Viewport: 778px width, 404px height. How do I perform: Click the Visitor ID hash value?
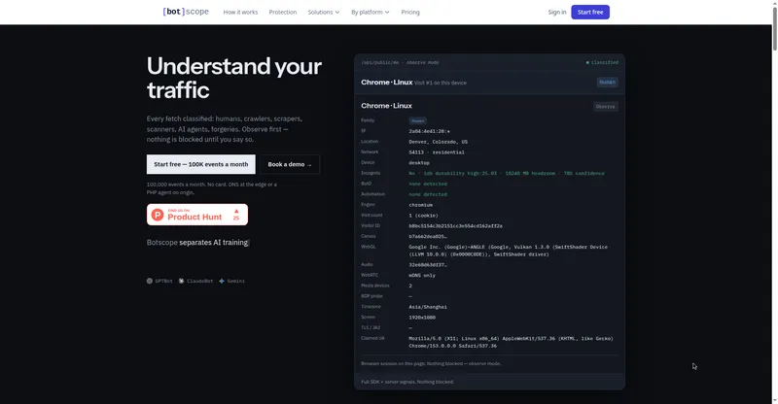coord(455,226)
